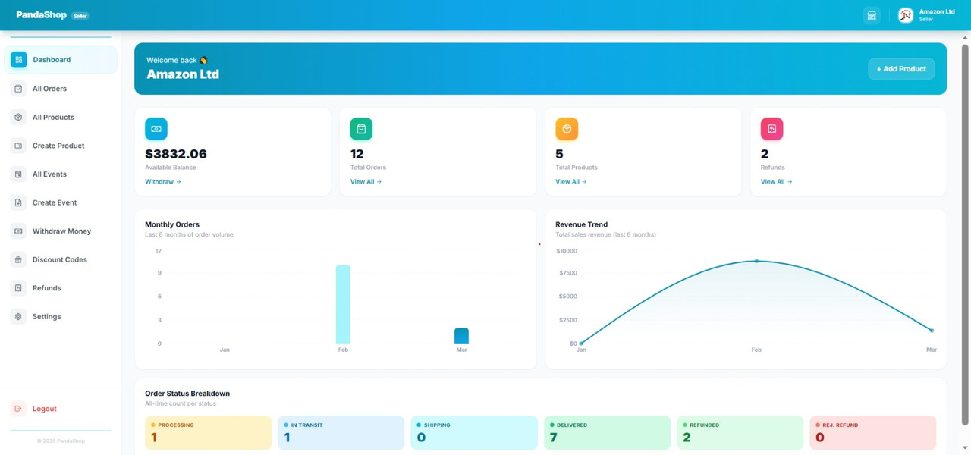Click the Order Status Breakdown heading
The width and height of the screenshot is (971, 455).
point(187,394)
